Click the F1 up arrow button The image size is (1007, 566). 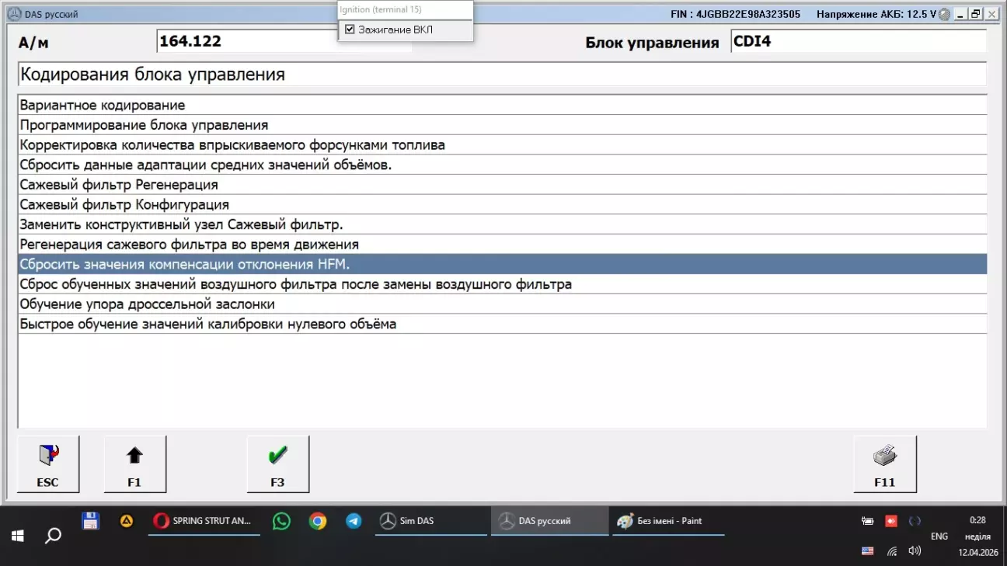pos(134,464)
